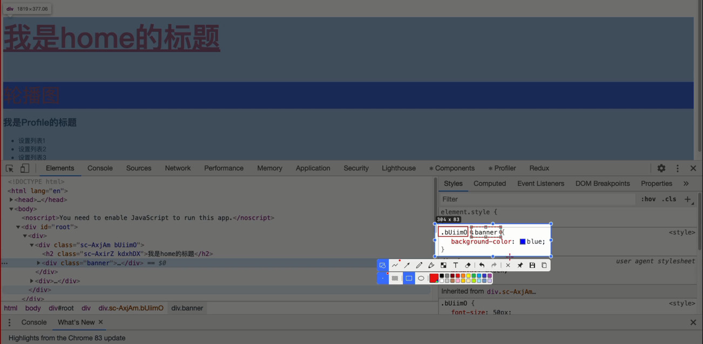
Task: Pick the purple color swatch
Action: [x=490, y=276]
